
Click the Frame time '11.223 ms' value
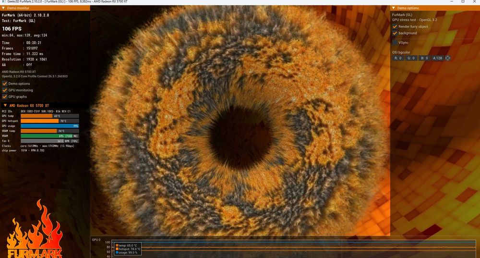(x=35, y=54)
